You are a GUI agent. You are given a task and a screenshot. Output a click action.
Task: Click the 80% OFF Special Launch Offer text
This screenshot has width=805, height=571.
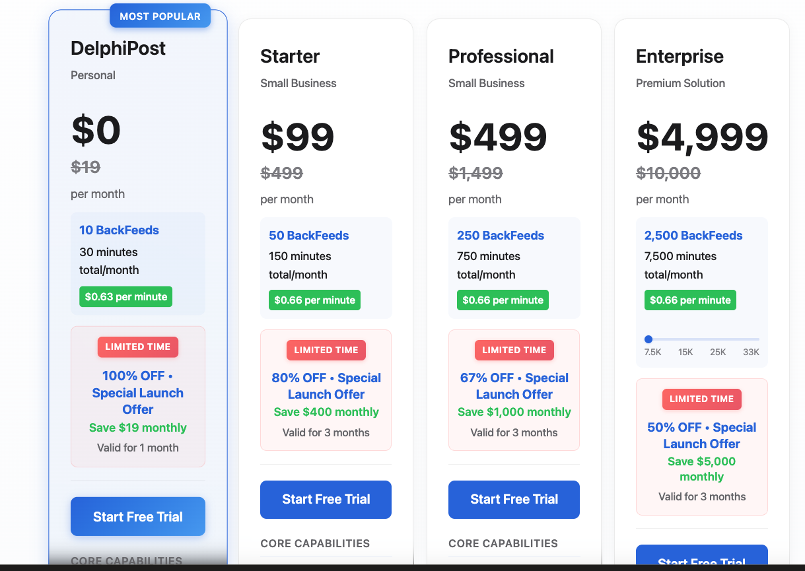[x=326, y=386]
